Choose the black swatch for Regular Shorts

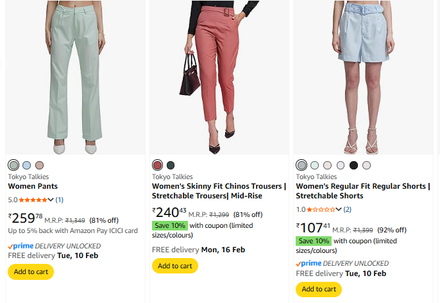coord(353,165)
